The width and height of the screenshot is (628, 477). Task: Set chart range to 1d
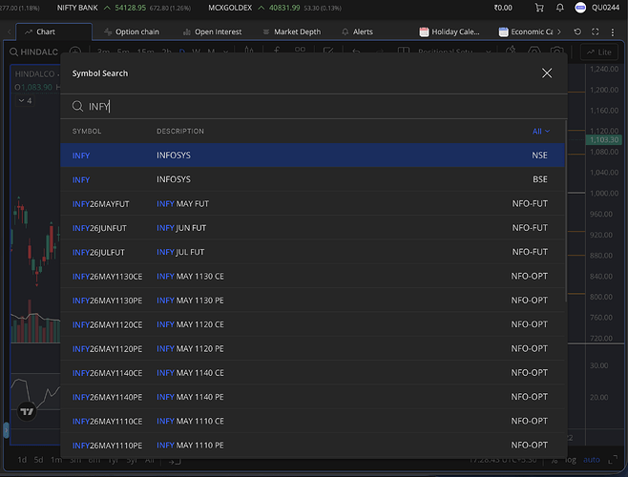[x=22, y=460]
